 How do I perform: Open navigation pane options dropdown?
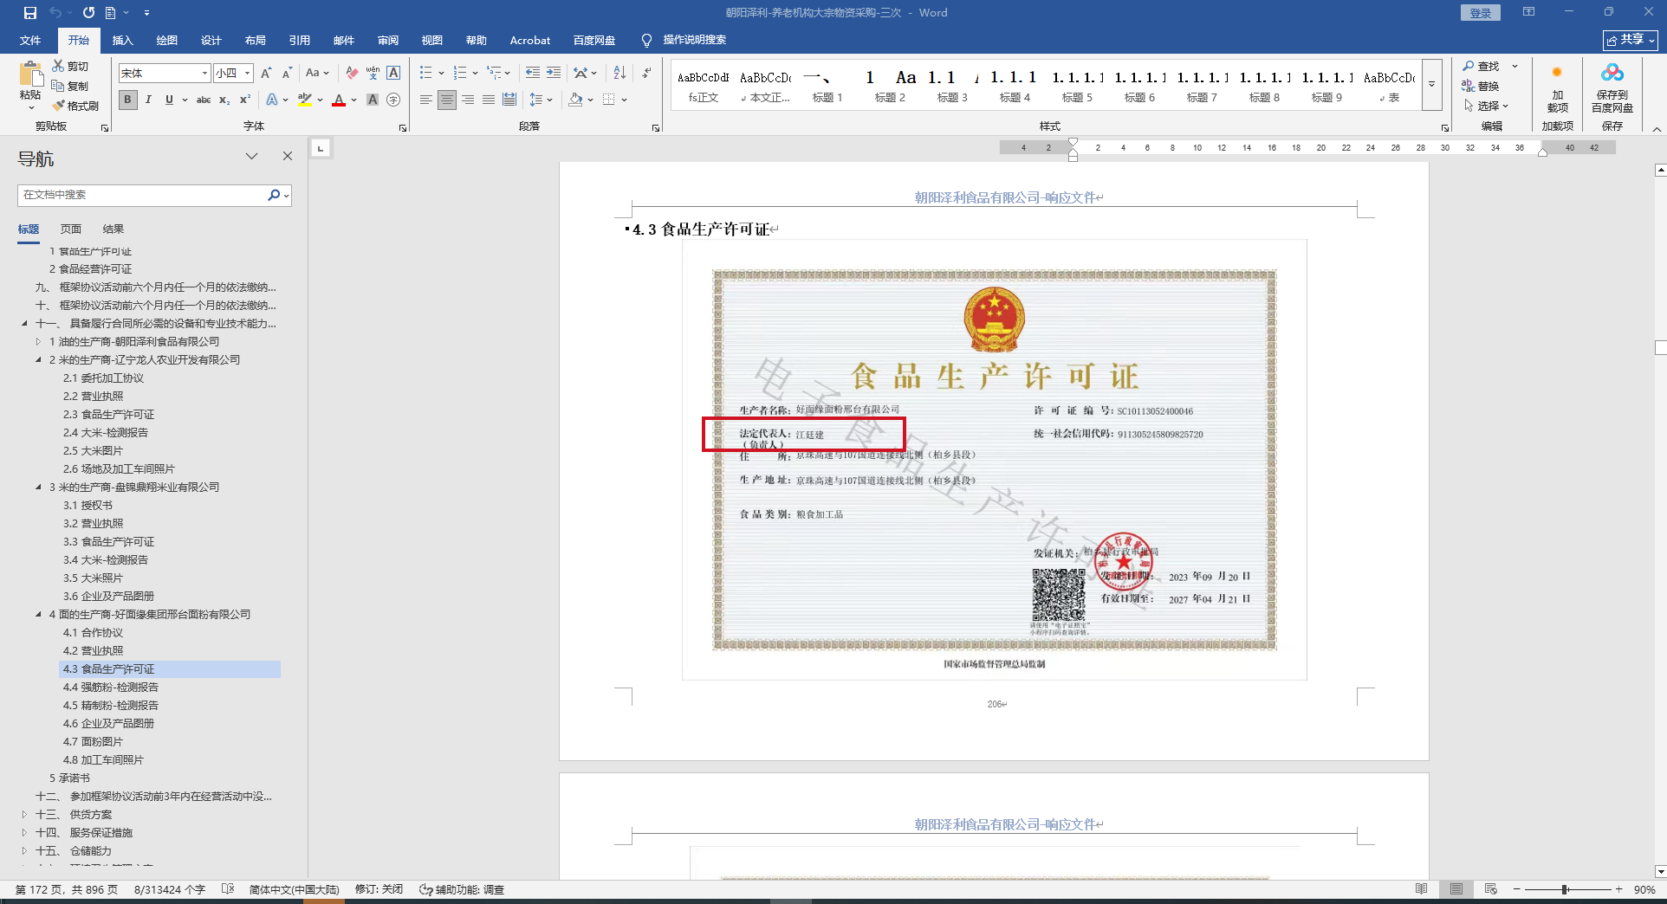[251, 156]
